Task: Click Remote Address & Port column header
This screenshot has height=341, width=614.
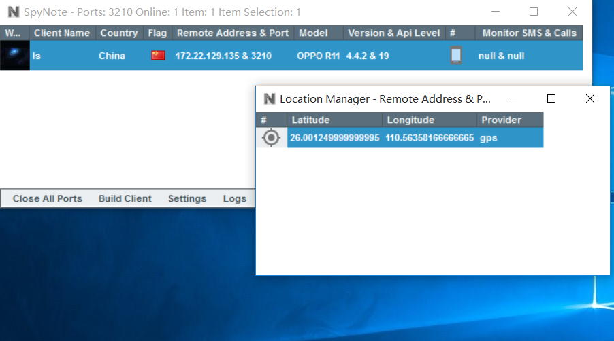Action: pos(233,33)
